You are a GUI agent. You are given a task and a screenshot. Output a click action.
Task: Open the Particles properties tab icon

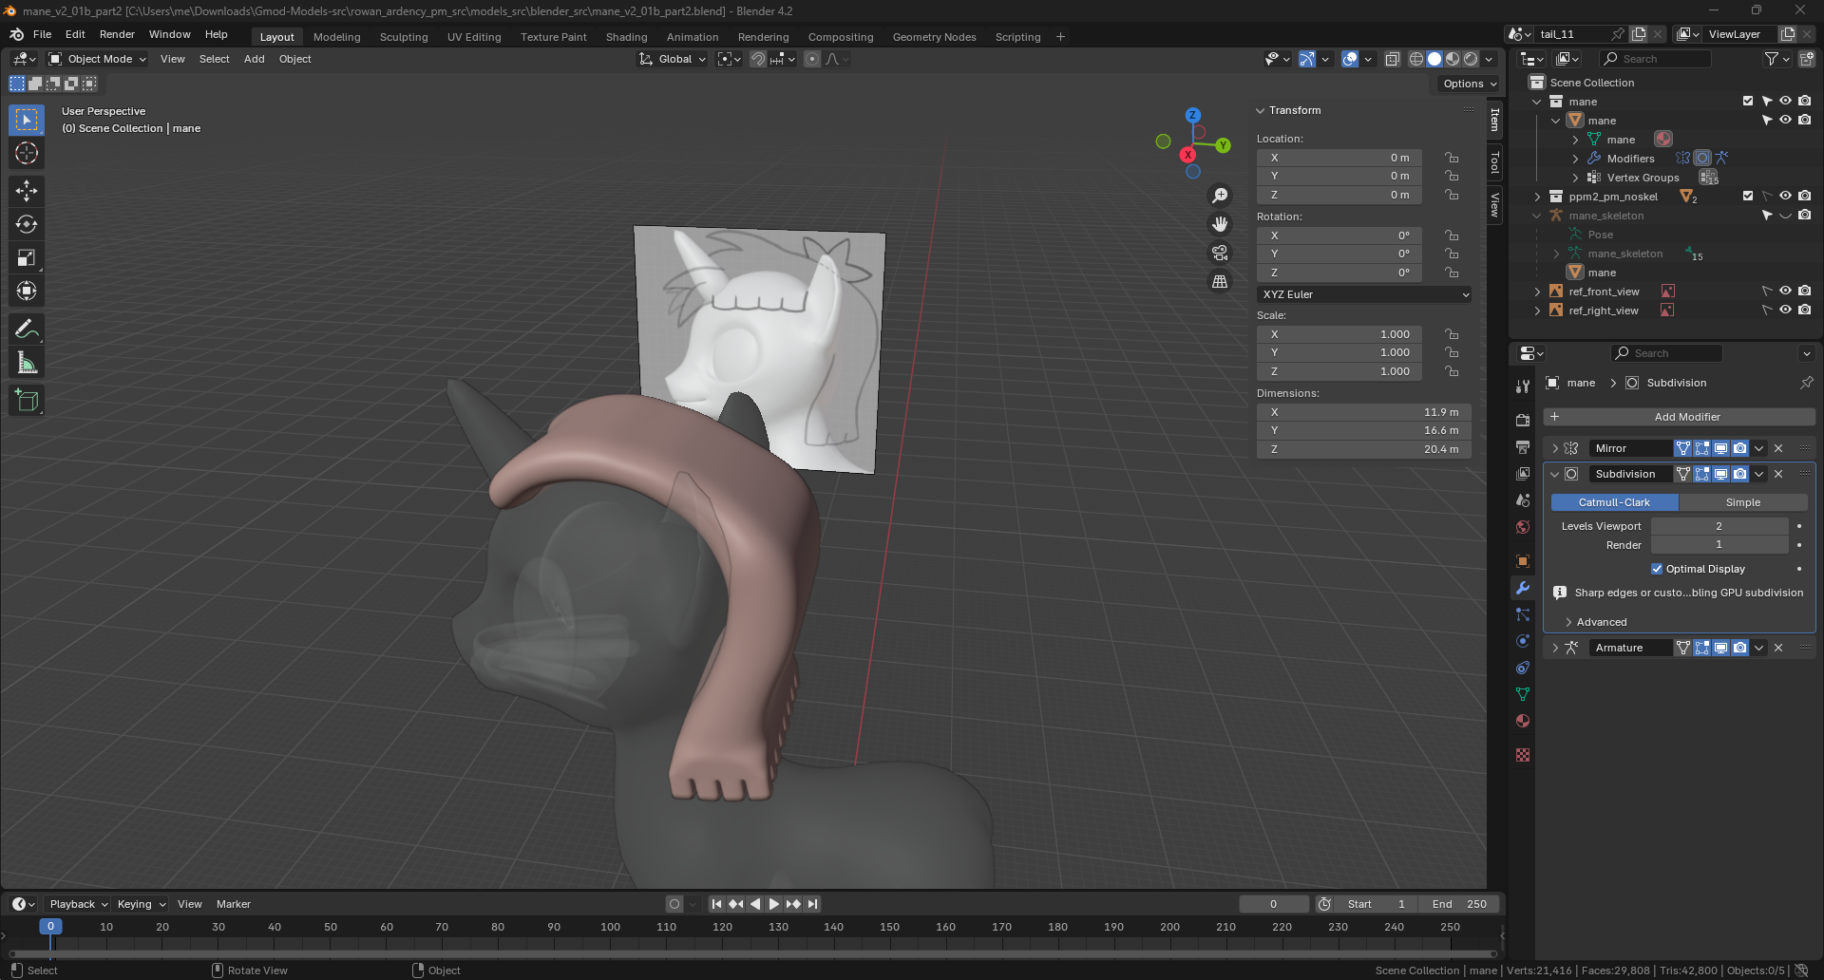coord(1523,614)
